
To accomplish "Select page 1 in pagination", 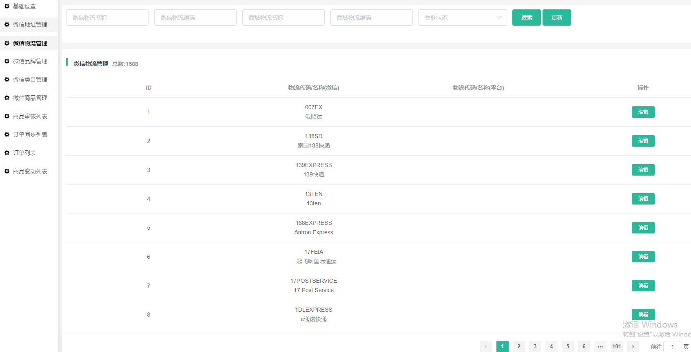I will [x=503, y=346].
